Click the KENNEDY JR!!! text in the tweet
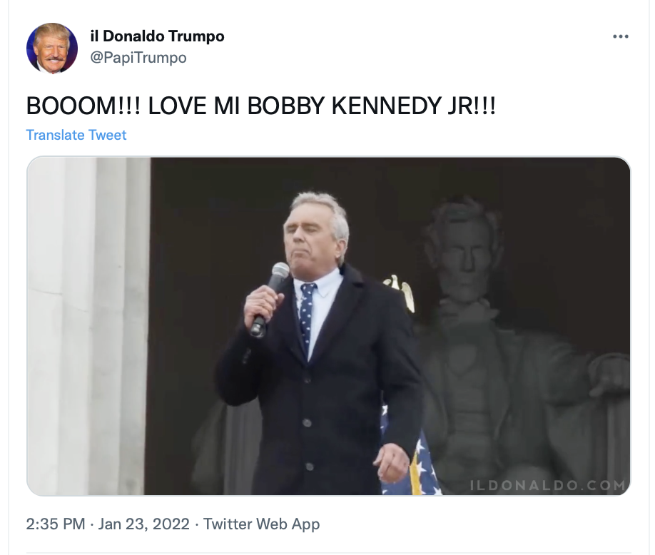This screenshot has height=555, width=655. tap(414, 106)
